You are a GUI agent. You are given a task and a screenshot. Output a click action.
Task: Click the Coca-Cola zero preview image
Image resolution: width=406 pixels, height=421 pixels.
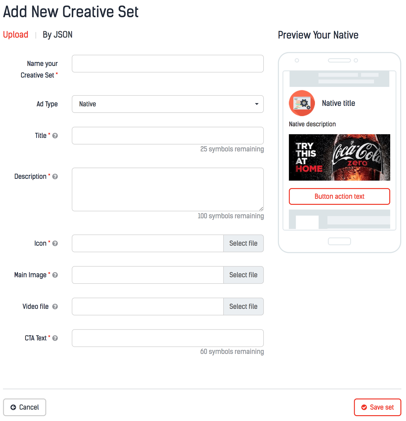click(339, 157)
